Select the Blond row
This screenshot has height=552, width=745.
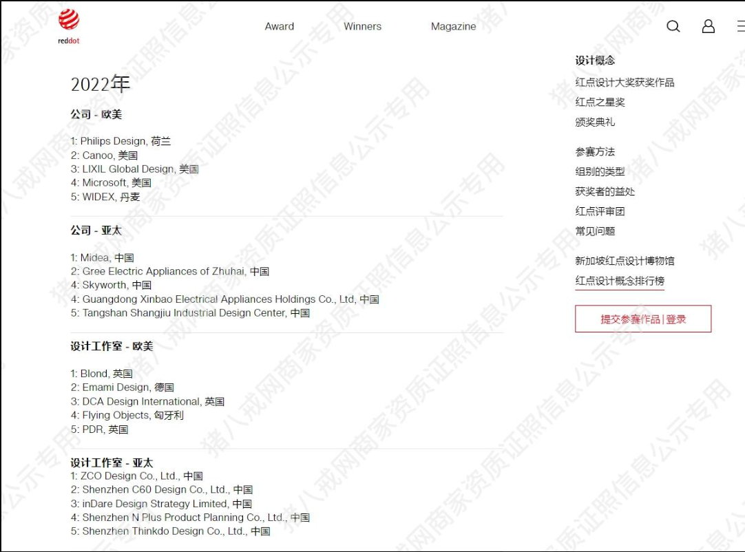point(102,374)
